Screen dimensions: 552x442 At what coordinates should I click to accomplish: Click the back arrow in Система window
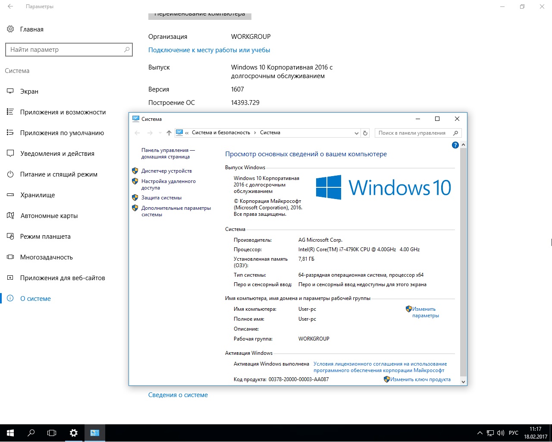137,133
